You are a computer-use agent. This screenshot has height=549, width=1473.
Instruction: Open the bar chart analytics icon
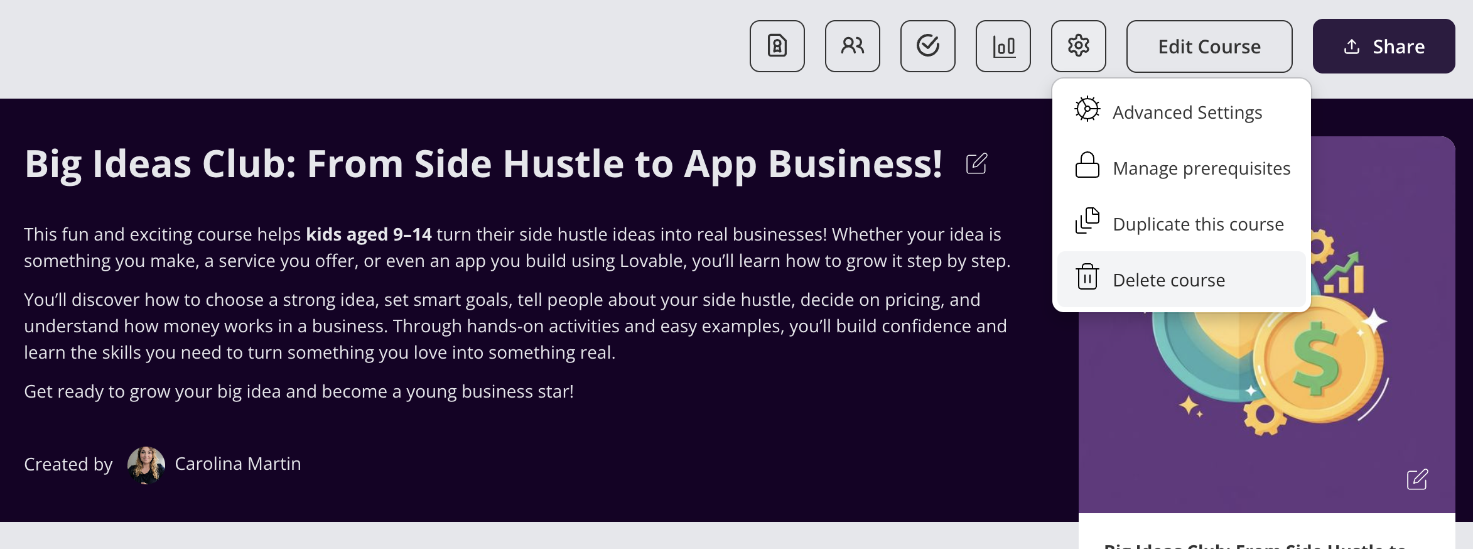(1003, 46)
